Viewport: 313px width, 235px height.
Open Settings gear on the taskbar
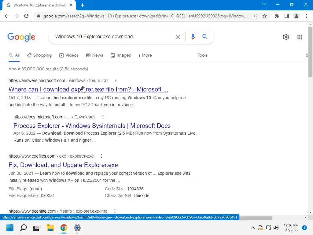pyautogui.click(x=77, y=228)
